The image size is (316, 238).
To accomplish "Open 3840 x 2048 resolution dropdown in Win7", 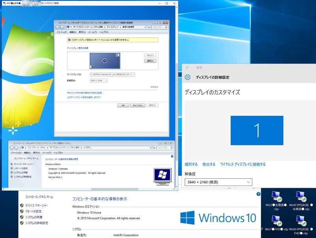I will click(x=98, y=81).
